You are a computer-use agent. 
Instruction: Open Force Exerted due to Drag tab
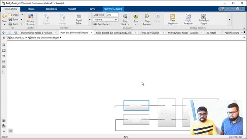pos(114,33)
